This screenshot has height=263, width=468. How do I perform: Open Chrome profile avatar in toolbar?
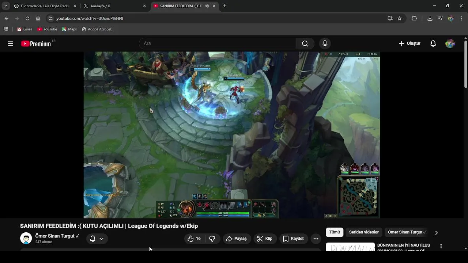pos(451,18)
